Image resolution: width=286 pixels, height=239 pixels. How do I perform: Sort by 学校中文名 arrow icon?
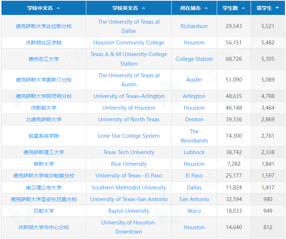pos(58,8)
